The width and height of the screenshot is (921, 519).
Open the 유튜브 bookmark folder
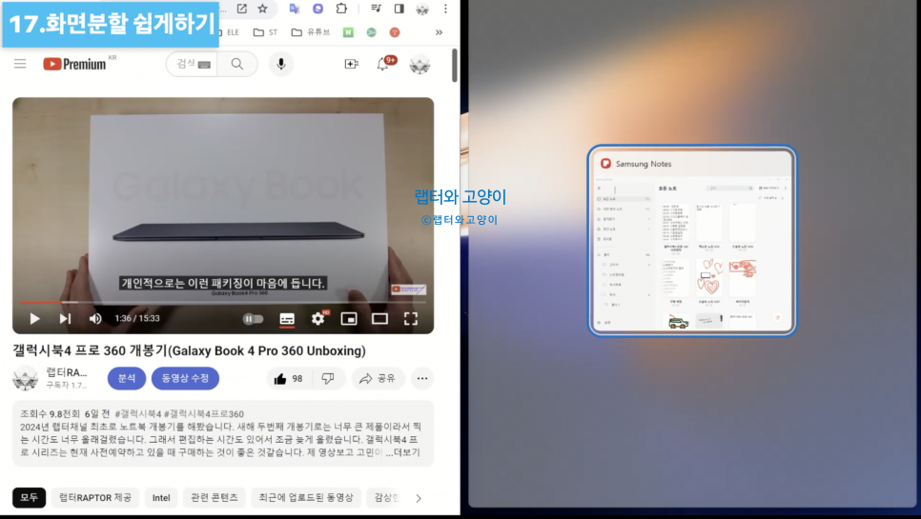311,32
